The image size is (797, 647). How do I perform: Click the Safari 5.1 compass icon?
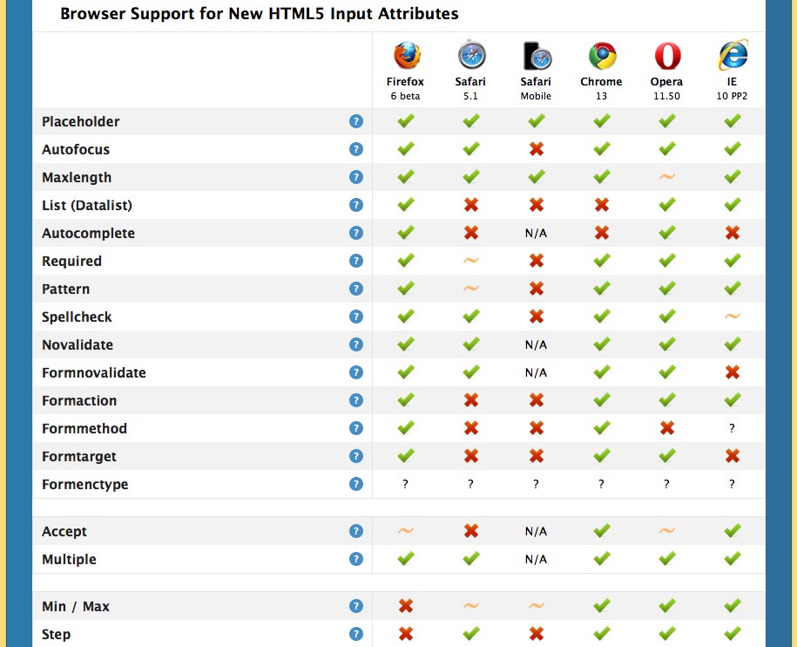click(472, 54)
